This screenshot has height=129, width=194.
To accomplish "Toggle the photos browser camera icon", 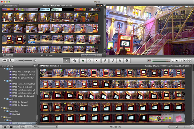I will 177,60.
